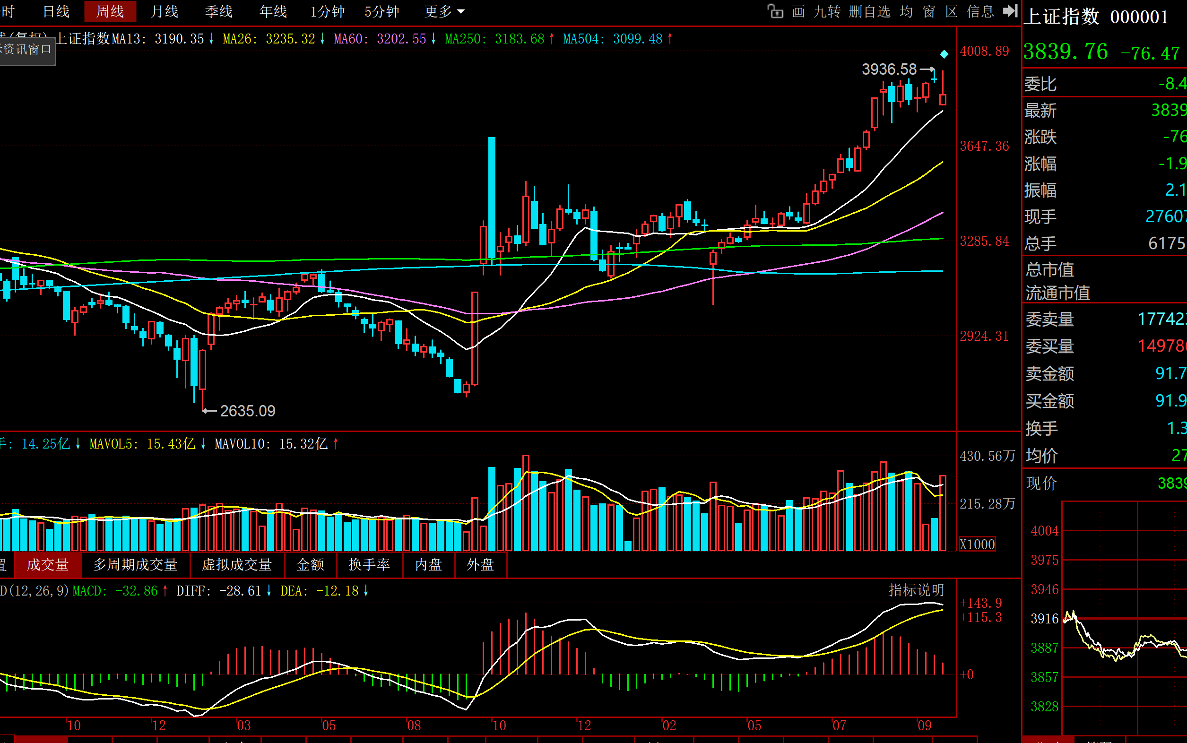The image size is (1187, 743).
Task: Select the 换手率 volume tab
Action: 369,565
